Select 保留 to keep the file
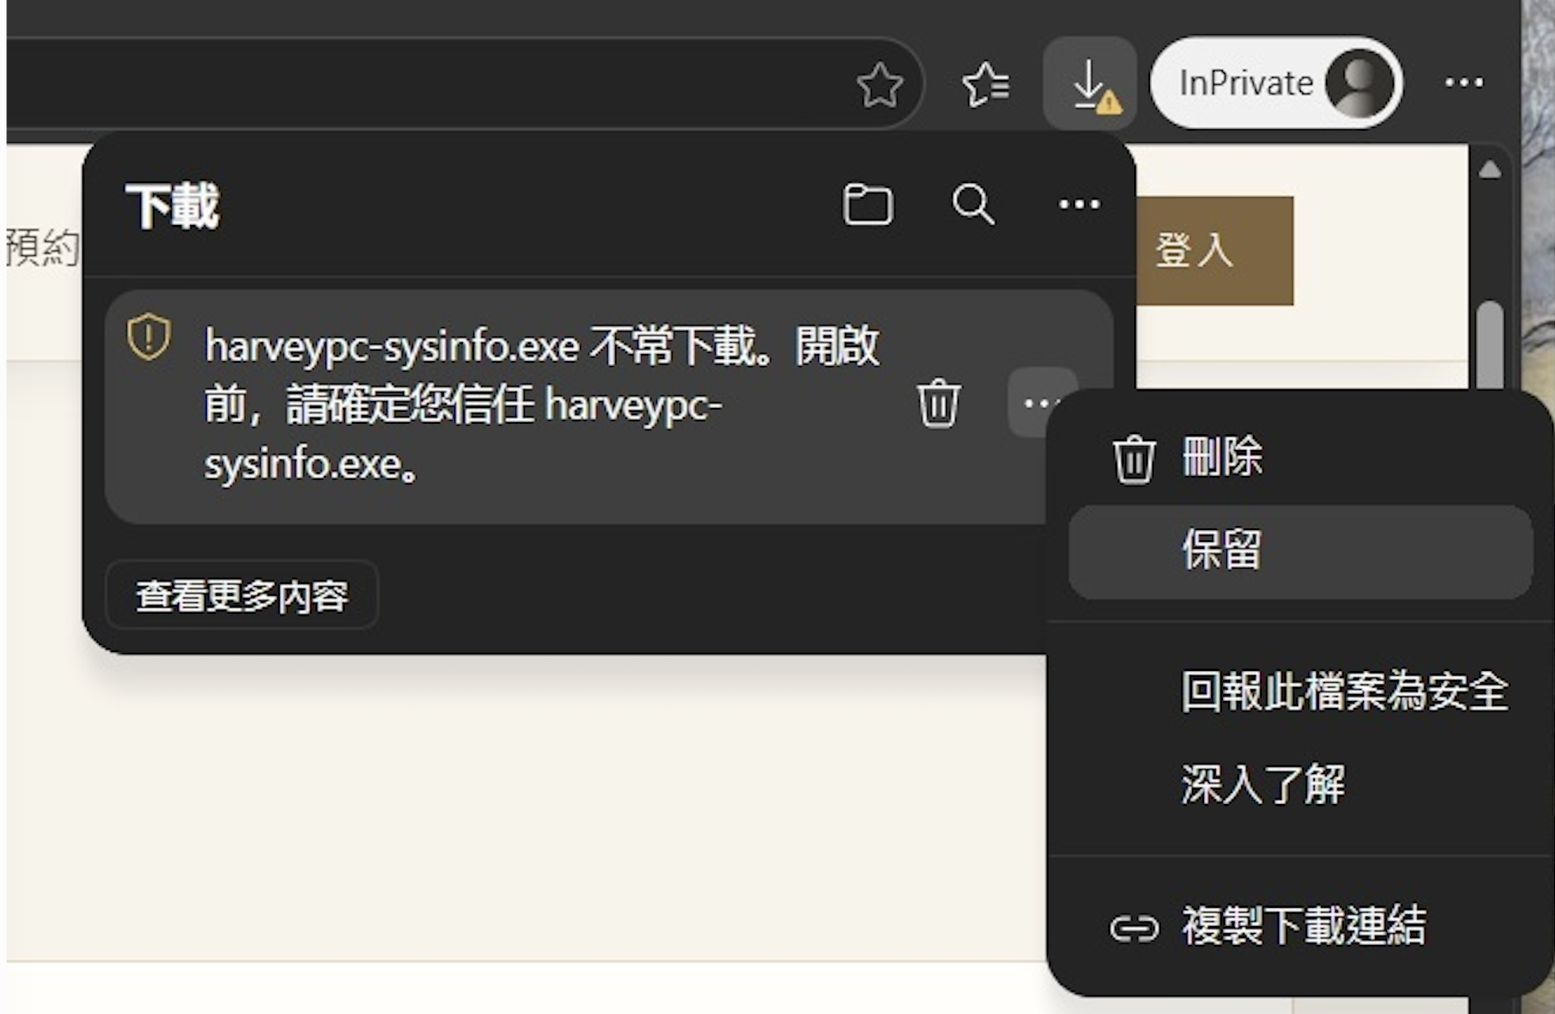This screenshot has height=1014, width=1555. click(1300, 551)
